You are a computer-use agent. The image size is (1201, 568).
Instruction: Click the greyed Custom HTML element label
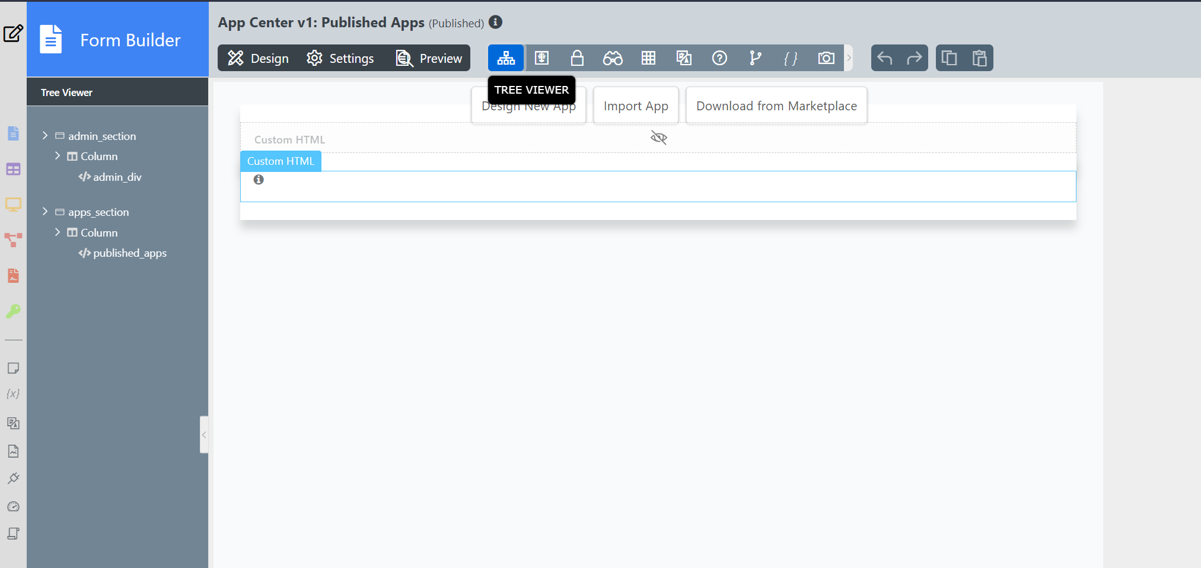coord(290,140)
